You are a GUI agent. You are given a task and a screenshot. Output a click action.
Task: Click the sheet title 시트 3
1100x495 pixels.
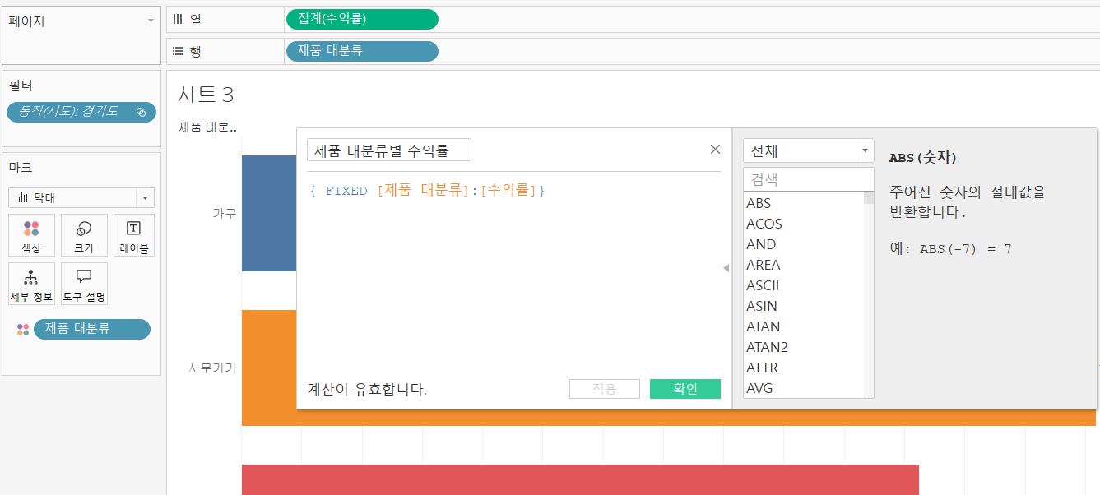206,95
